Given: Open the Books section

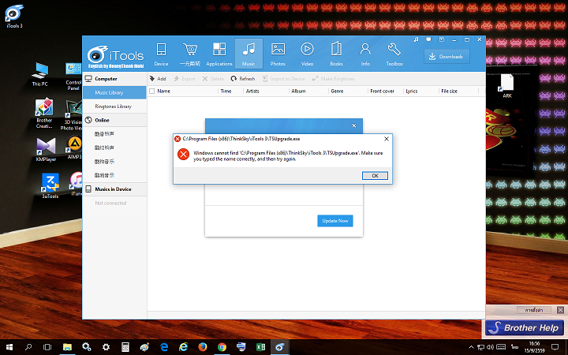Looking at the screenshot, I should [336, 54].
